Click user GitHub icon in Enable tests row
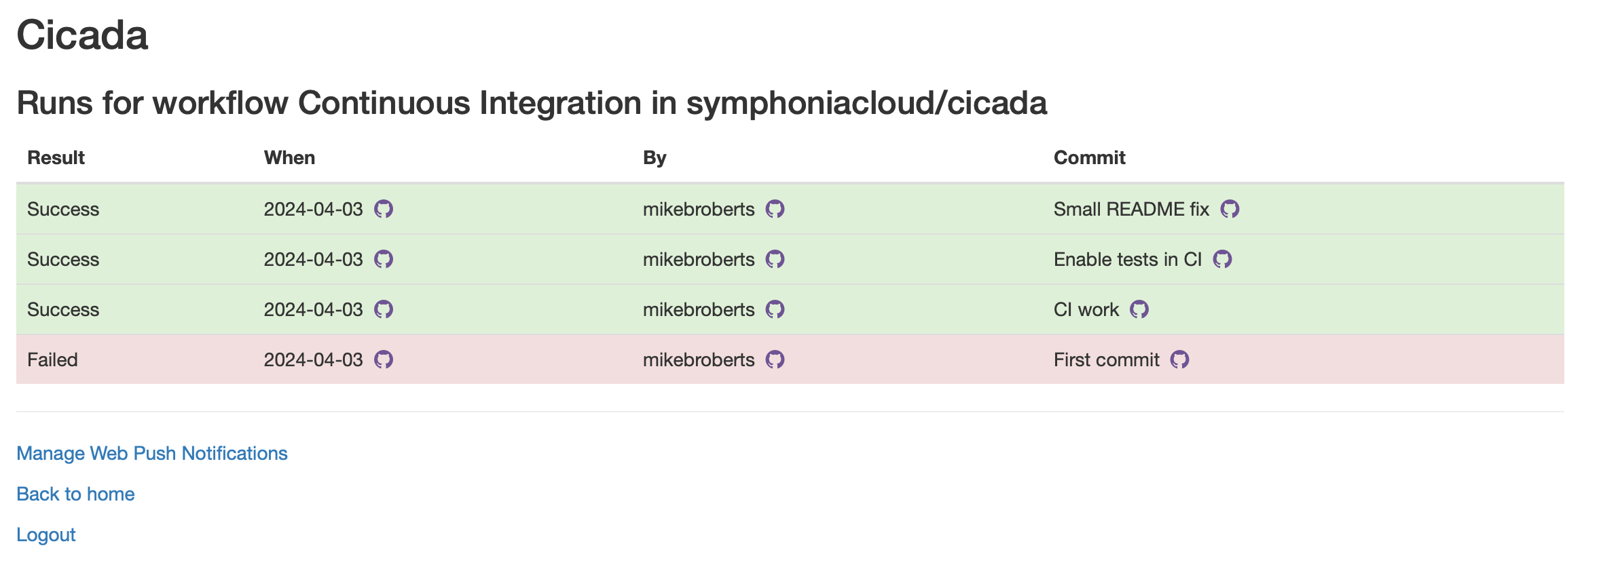The width and height of the screenshot is (1601, 567). tap(775, 259)
